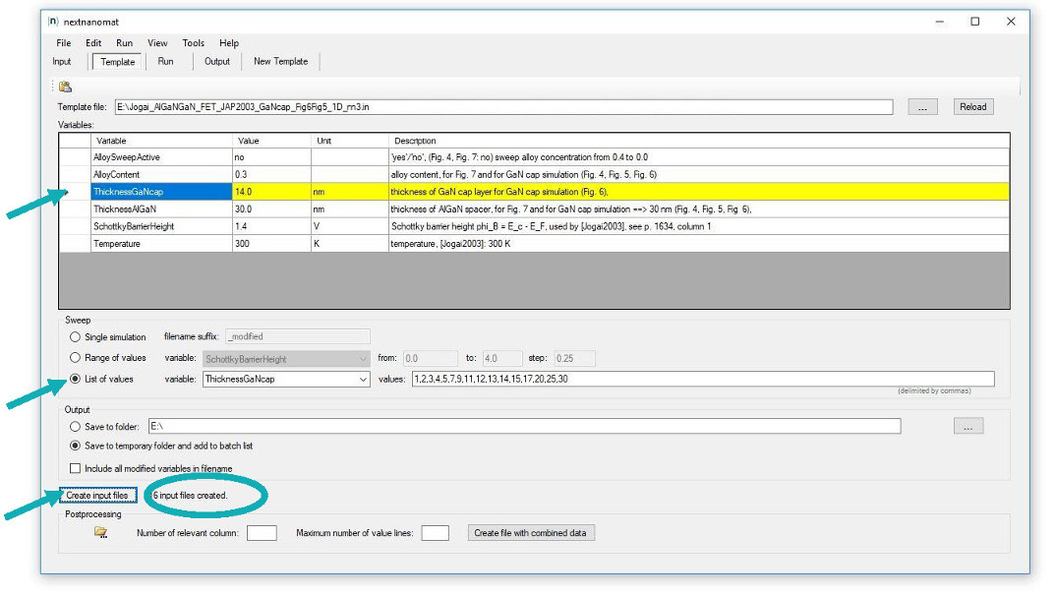Click the list of values input field

pyautogui.click(x=701, y=380)
